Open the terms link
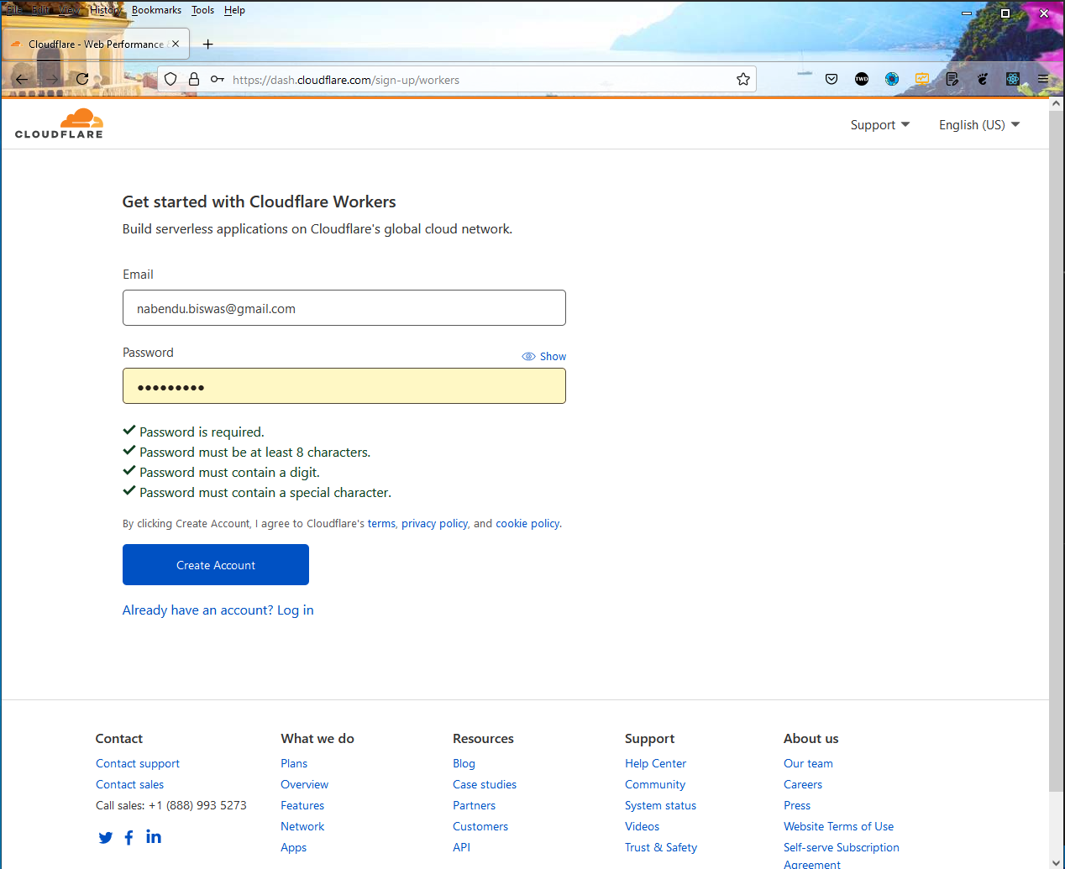1065x869 pixels. pos(381,523)
